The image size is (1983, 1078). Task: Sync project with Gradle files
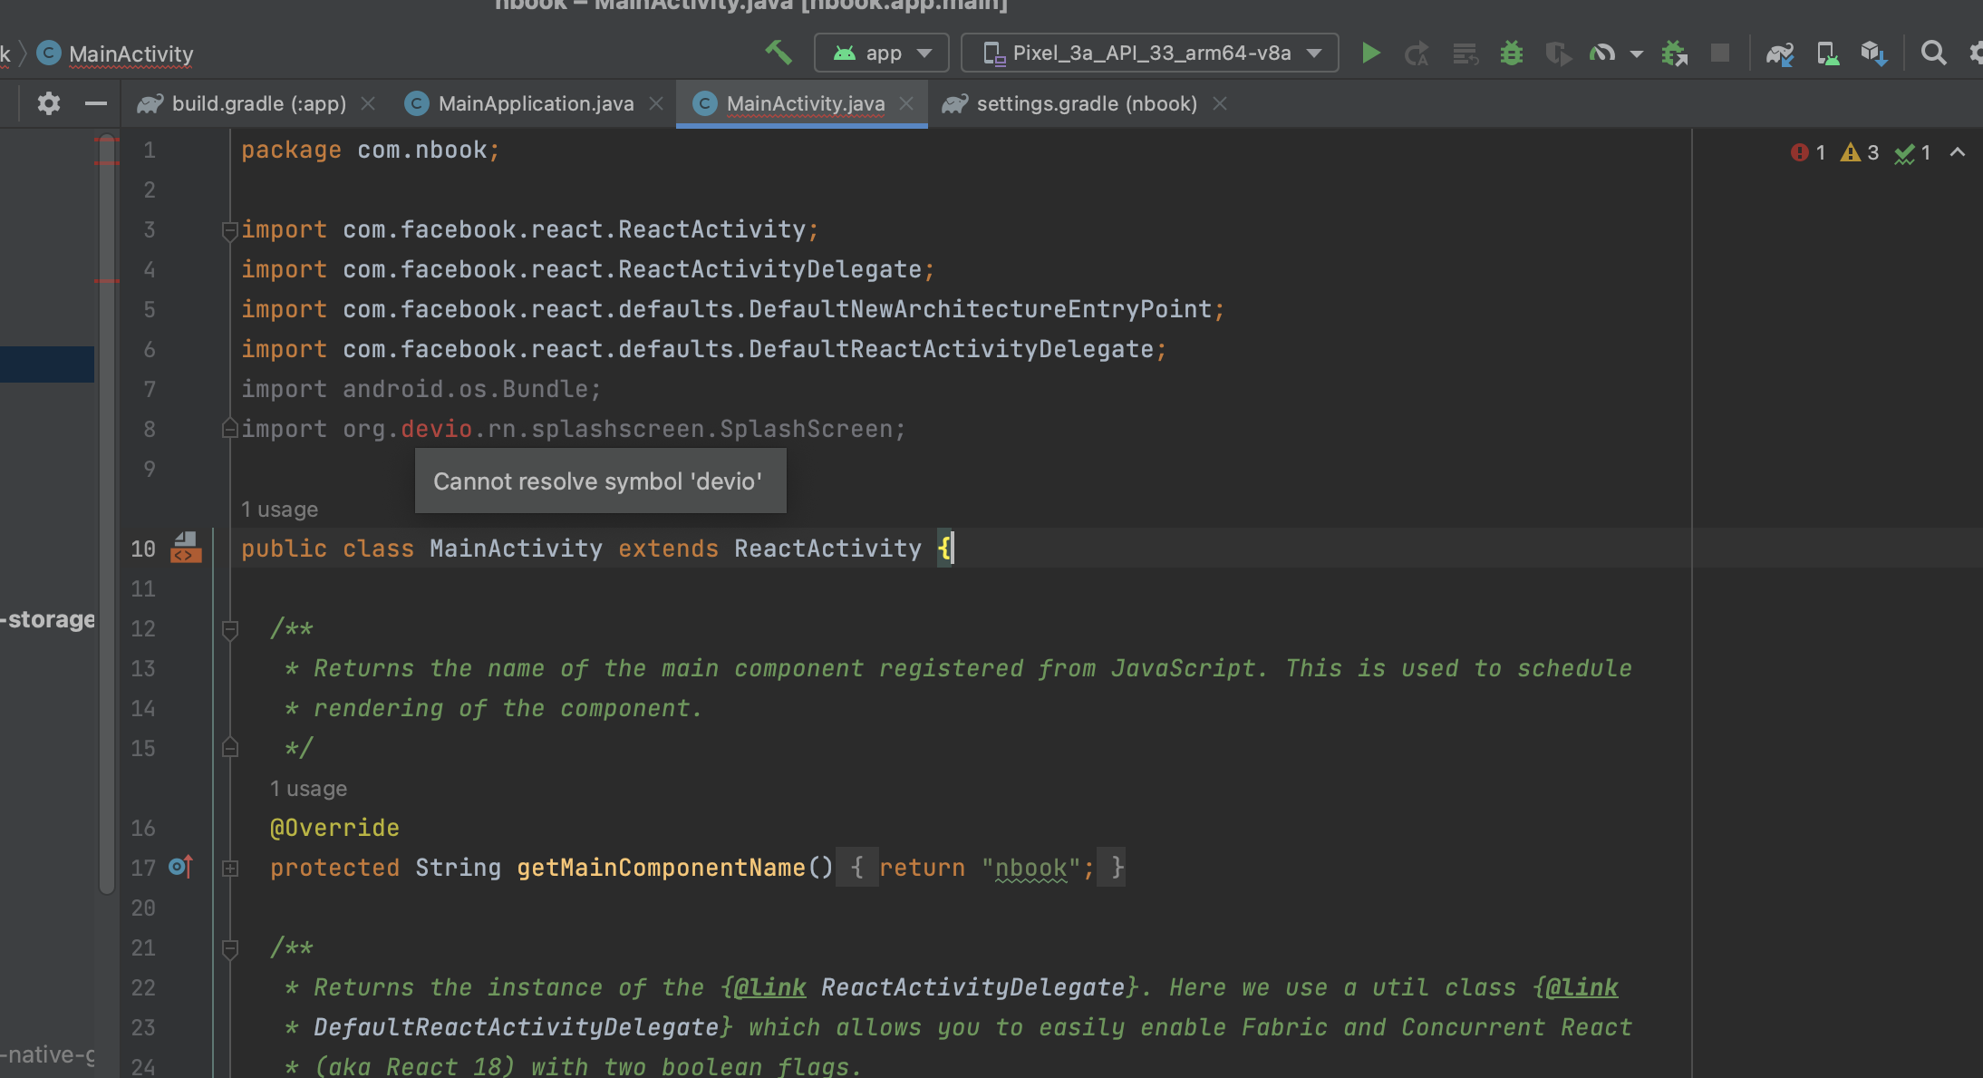point(1779,53)
